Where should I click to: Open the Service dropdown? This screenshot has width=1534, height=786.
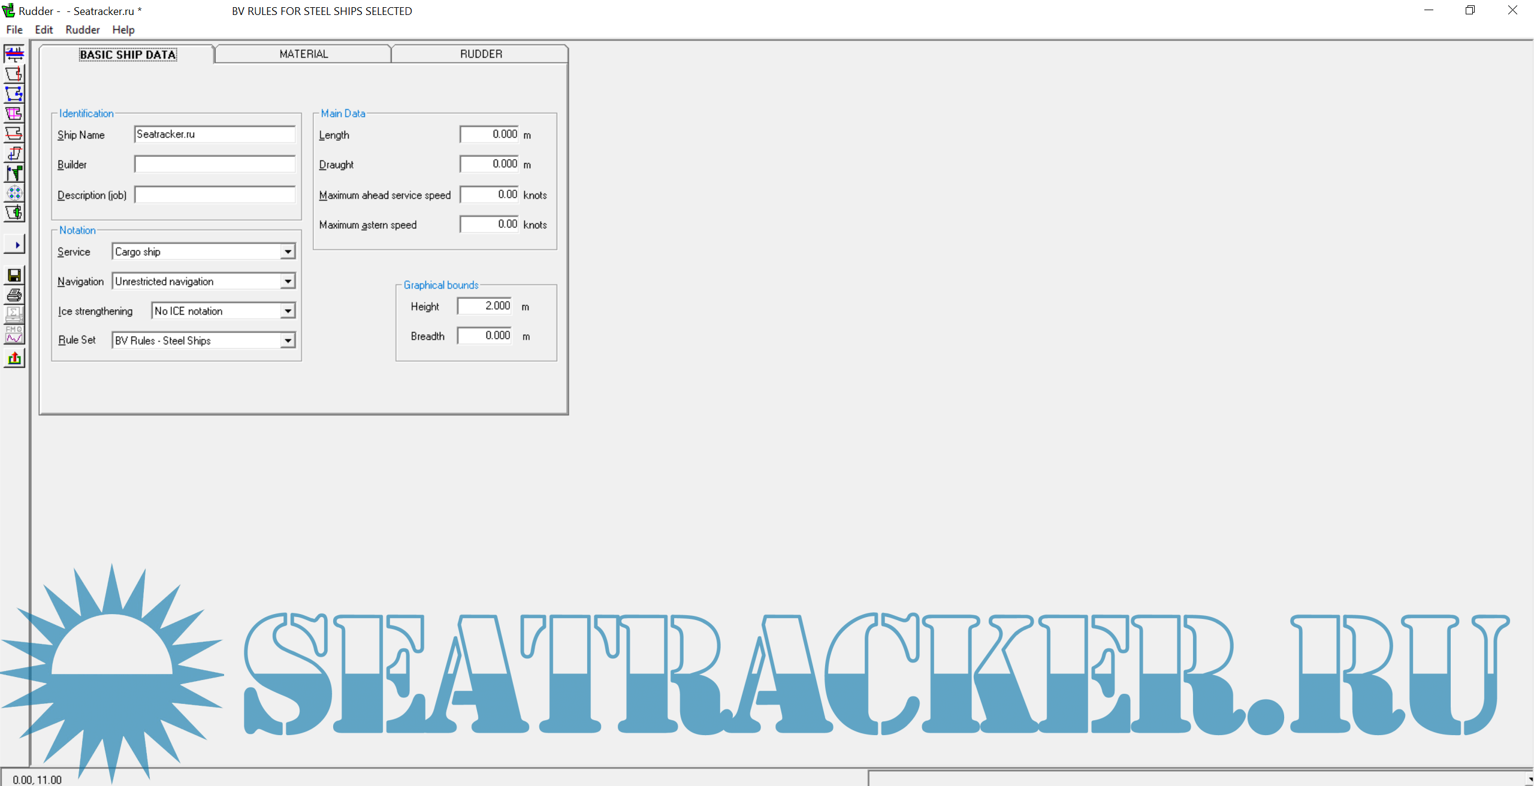288,252
